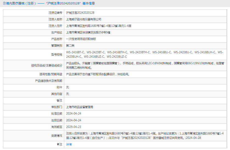
Task: Select the 无 value in the 附件 row
Action: 68,87
